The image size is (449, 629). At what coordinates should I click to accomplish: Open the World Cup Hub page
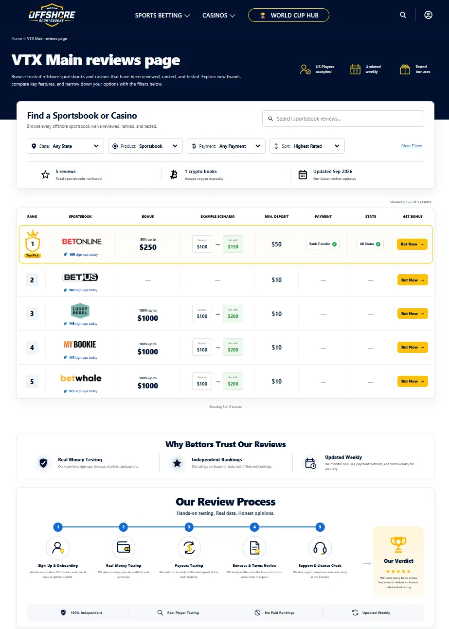288,15
